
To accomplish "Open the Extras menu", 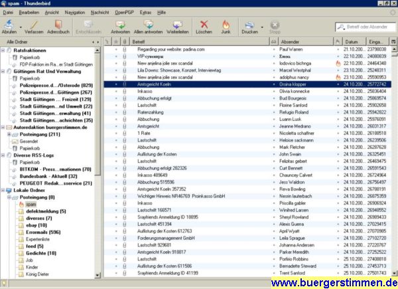I will tap(145, 13).
